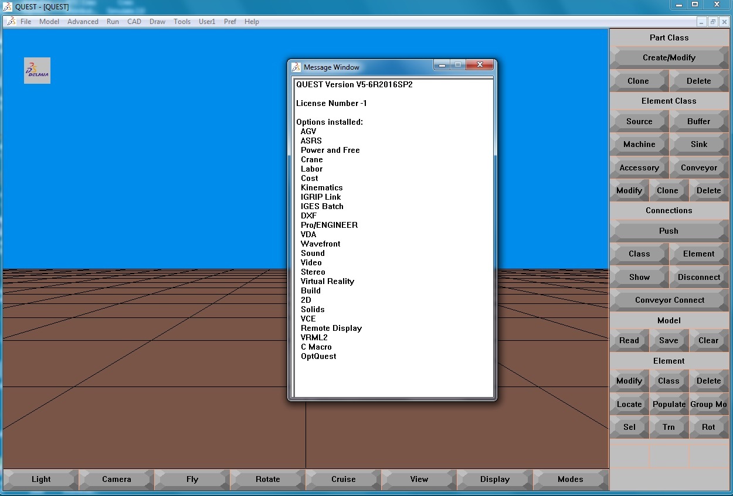Click the Rotate button in the bottom bar
The width and height of the screenshot is (733, 496).
click(x=268, y=479)
